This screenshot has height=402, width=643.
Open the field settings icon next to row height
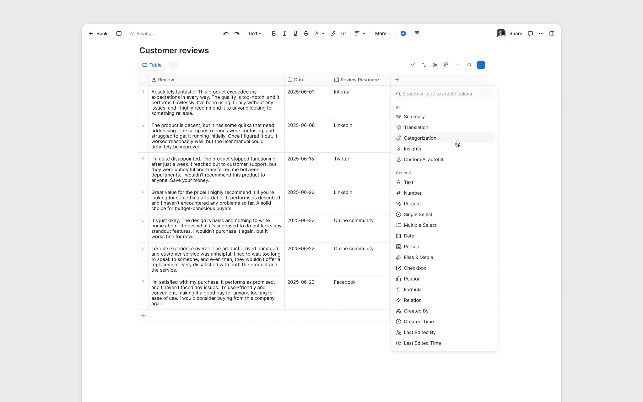(x=446, y=65)
